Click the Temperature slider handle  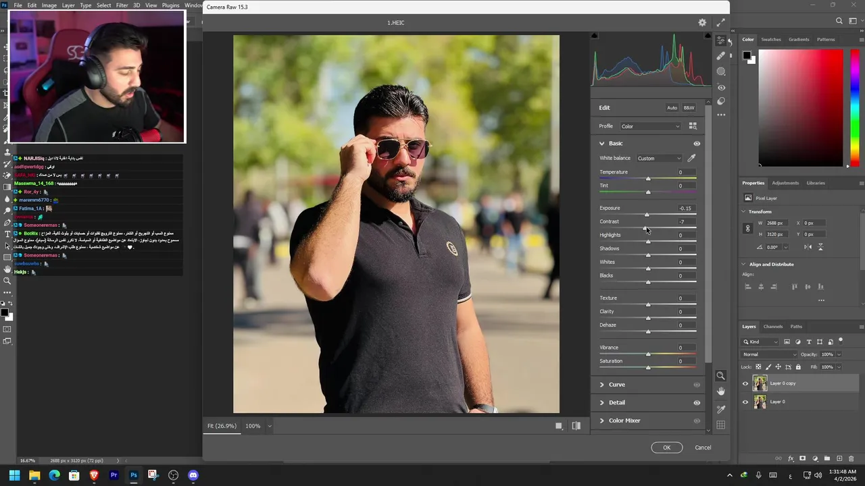648,179
